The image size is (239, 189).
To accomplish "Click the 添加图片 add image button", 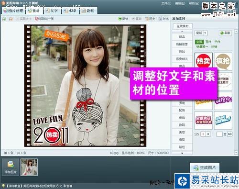I will tap(11, 167).
